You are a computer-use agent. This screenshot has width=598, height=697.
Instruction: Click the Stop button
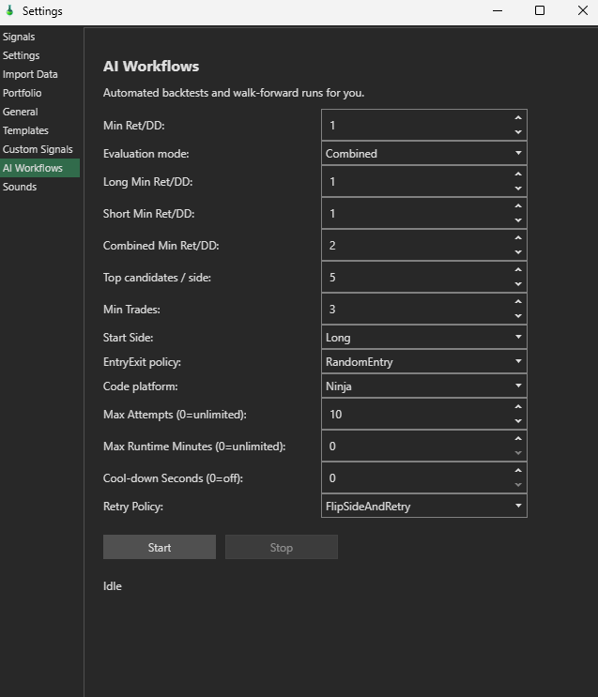coord(282,547)
